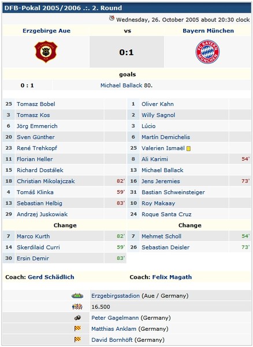Open goal scorer Michael Ballack's link
The image size is (253, 347).
[x=121, y=85]
